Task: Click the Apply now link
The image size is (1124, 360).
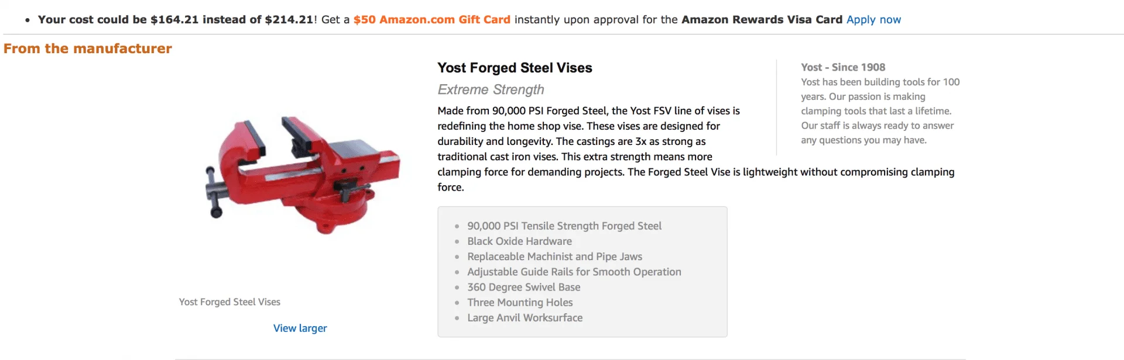Action: click(873, 20)
